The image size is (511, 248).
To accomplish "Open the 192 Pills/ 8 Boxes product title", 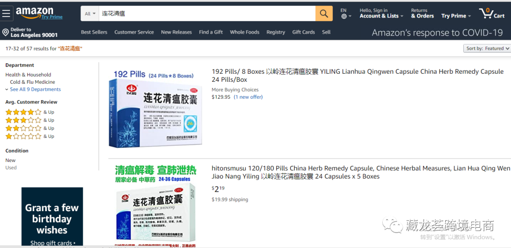I will (x=358, y=76).
